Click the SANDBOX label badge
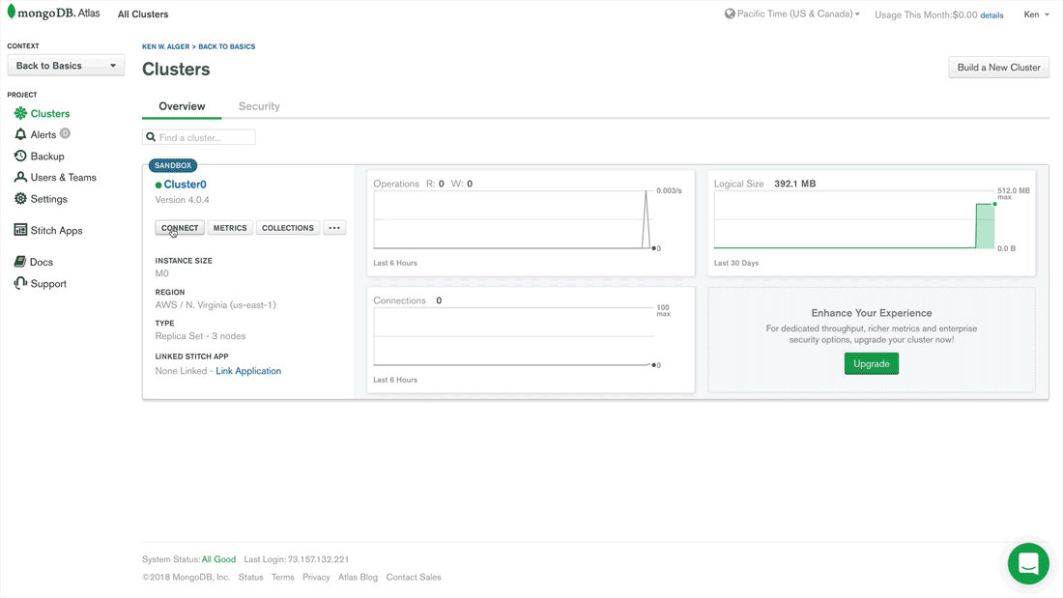This screenshot has height=598, width=1063. point(173,165)
